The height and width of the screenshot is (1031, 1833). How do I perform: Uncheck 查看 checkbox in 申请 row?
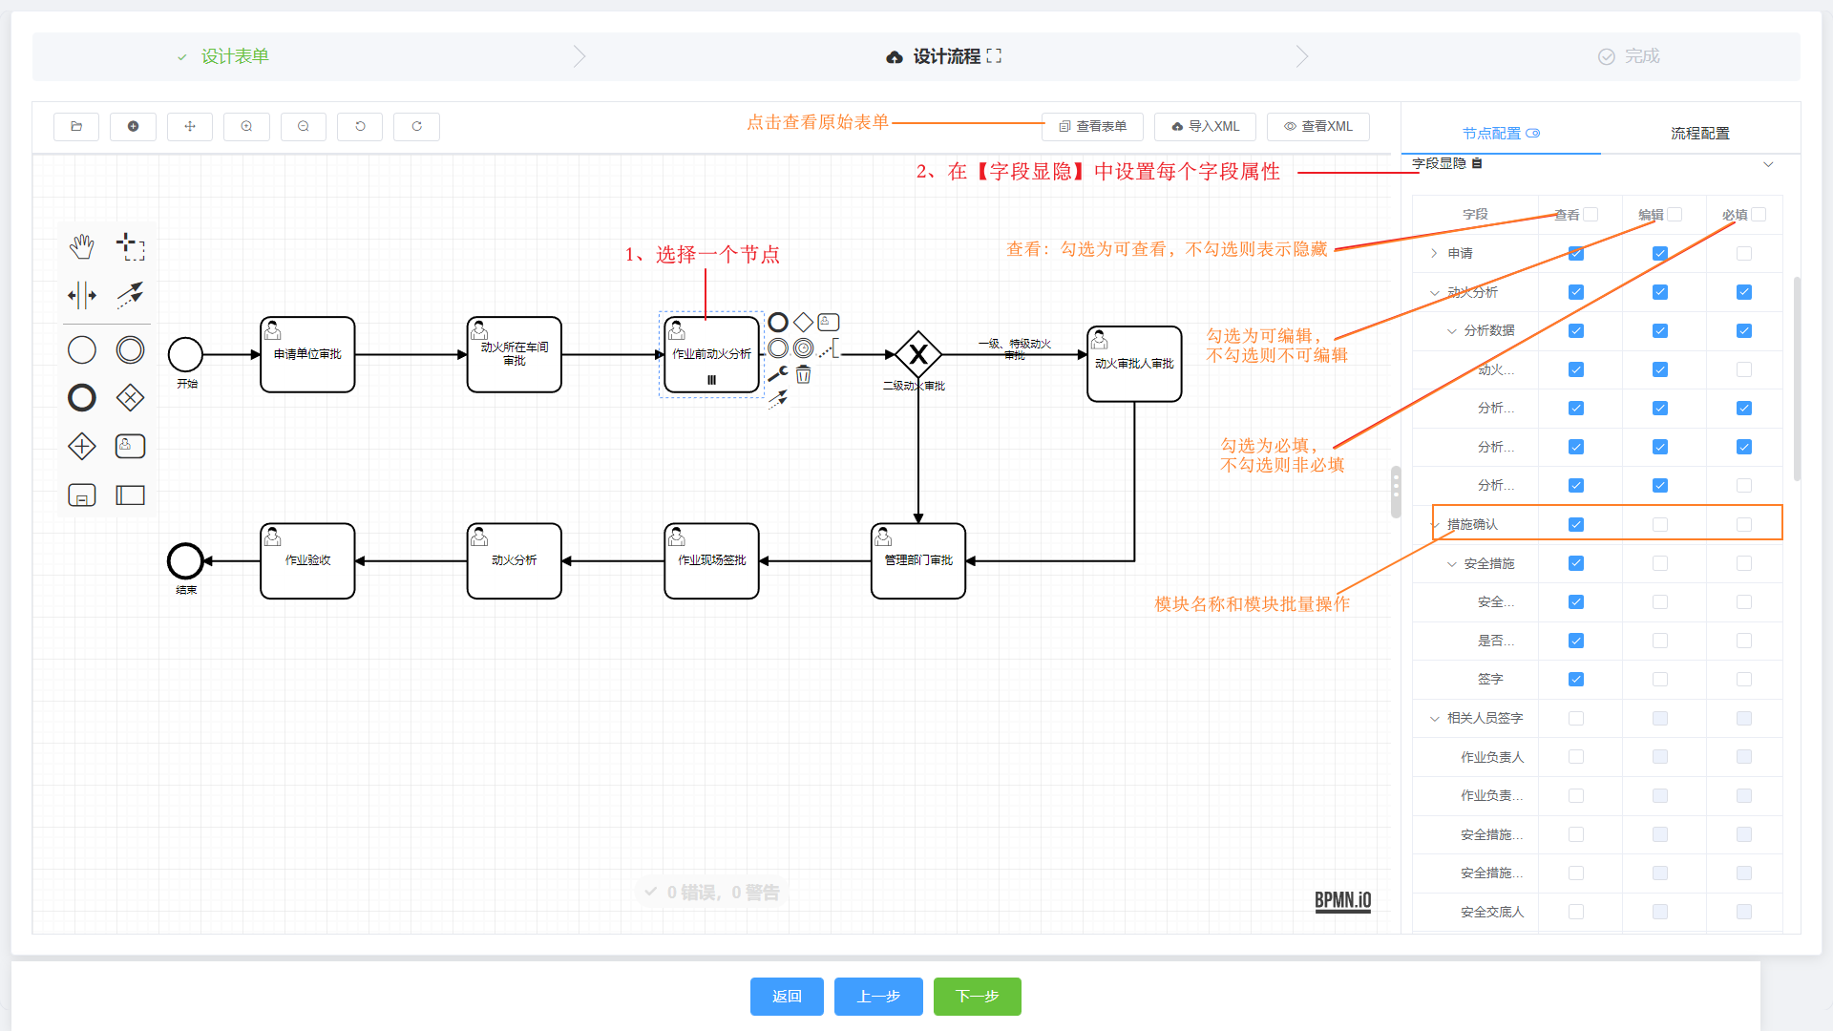[x=1576, y=254]
